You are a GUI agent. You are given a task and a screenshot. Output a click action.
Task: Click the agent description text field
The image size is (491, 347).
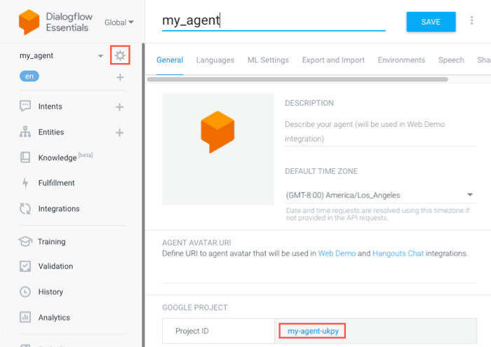pos(381,131)
